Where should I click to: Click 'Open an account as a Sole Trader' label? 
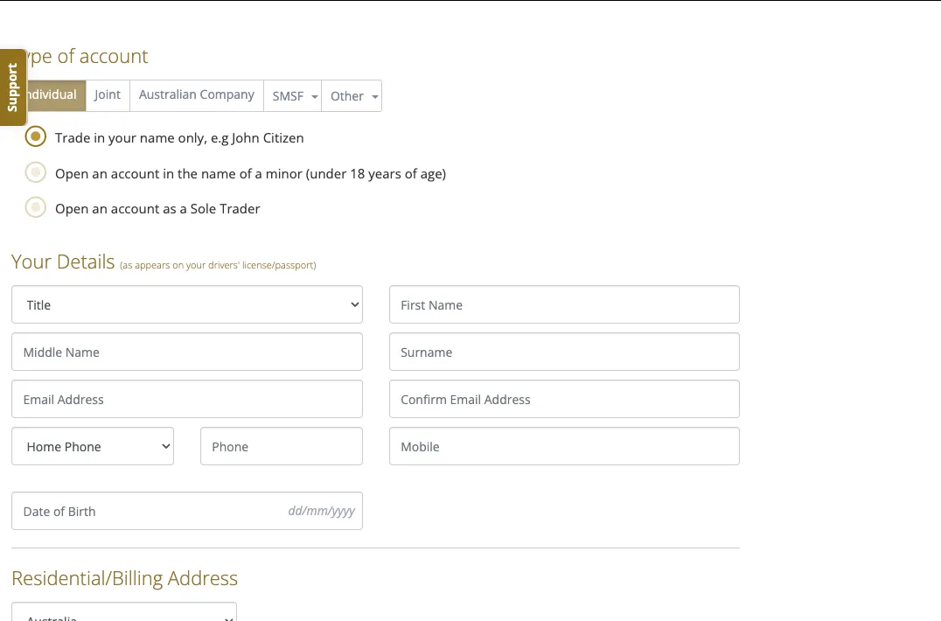click(x=157, y=209)
